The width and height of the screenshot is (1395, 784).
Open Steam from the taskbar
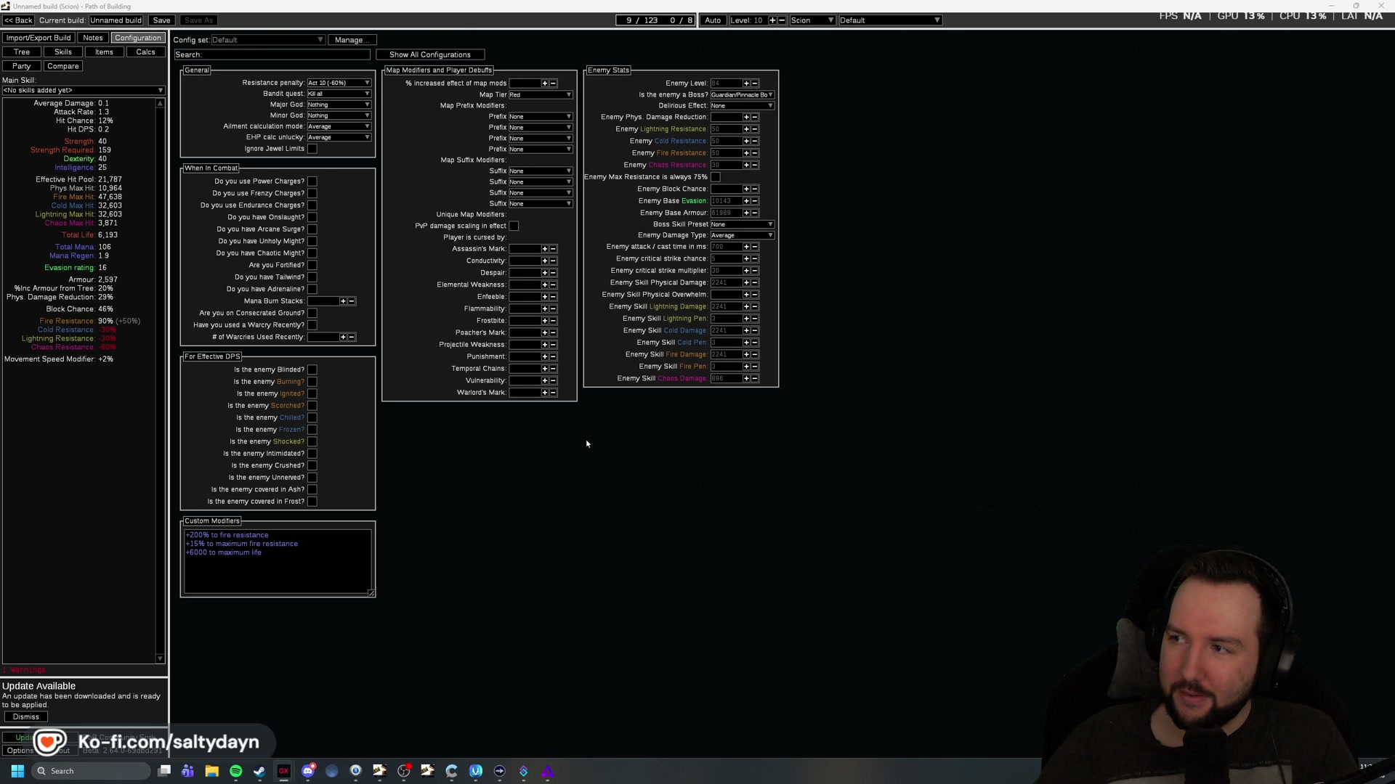(259, 771)
